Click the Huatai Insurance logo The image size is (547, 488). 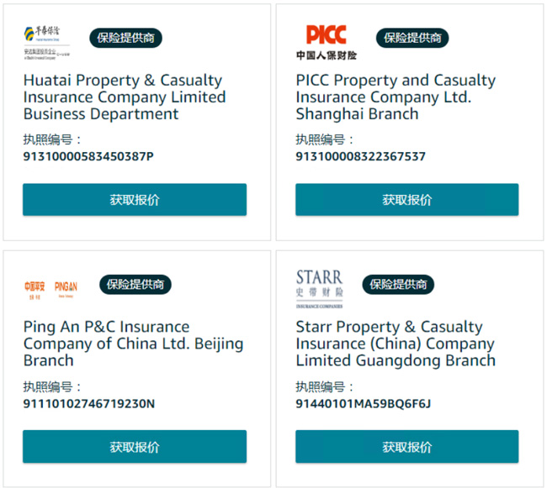click(x=47, y=43)
